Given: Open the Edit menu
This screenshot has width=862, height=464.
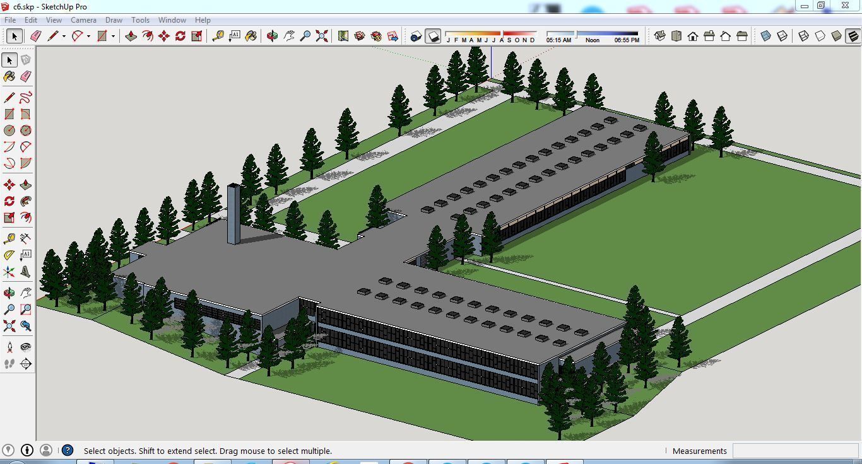Looking at the screenshot, I should (x=30, y=20).
